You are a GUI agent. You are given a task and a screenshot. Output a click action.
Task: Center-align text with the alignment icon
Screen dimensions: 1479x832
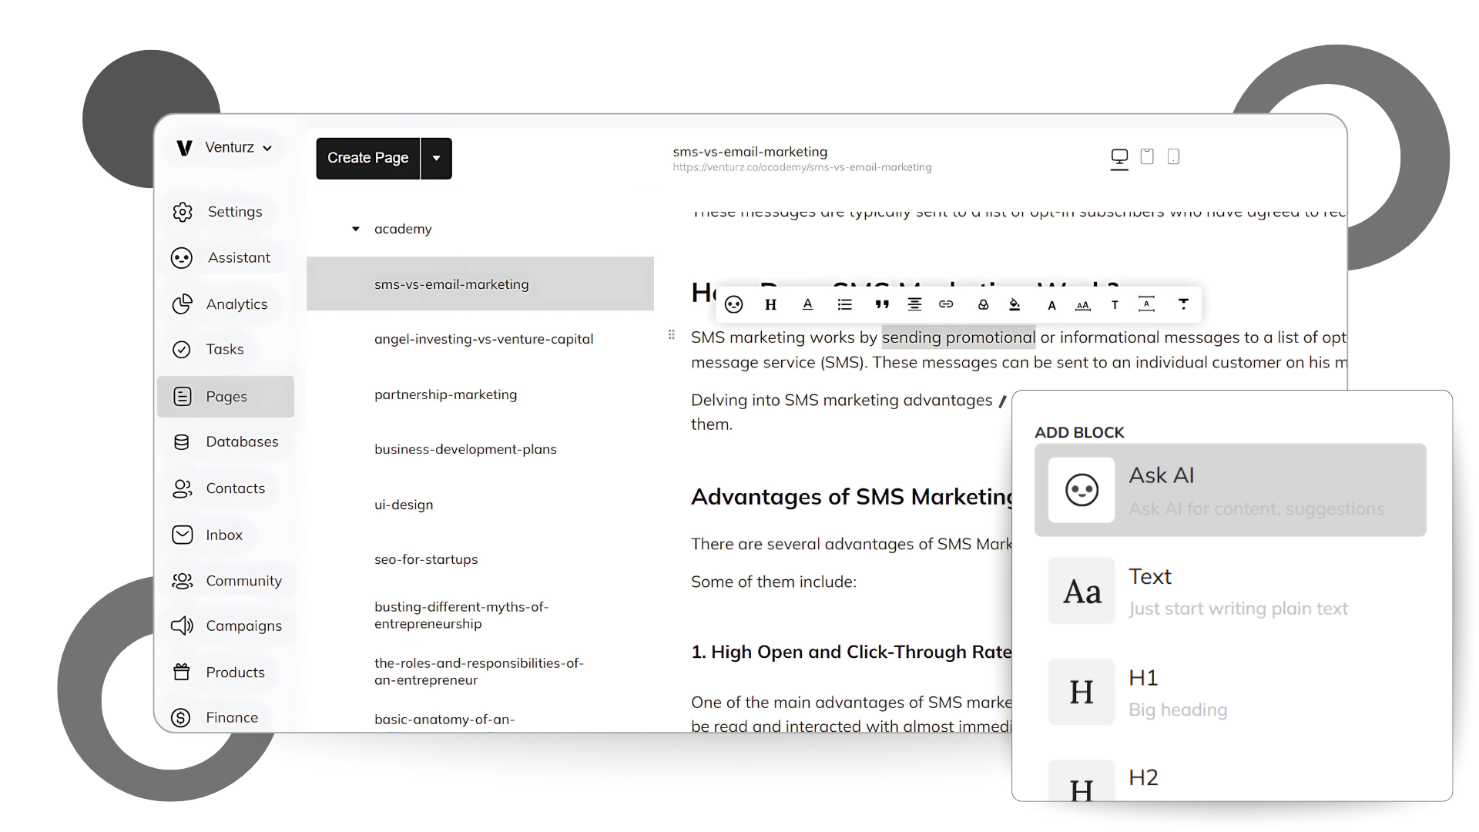click(914, 304)
